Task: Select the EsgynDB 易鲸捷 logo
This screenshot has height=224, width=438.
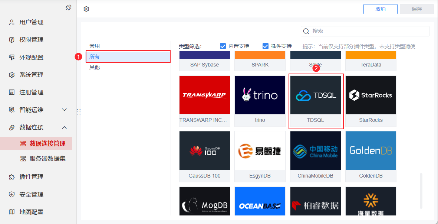Action: 260,151
